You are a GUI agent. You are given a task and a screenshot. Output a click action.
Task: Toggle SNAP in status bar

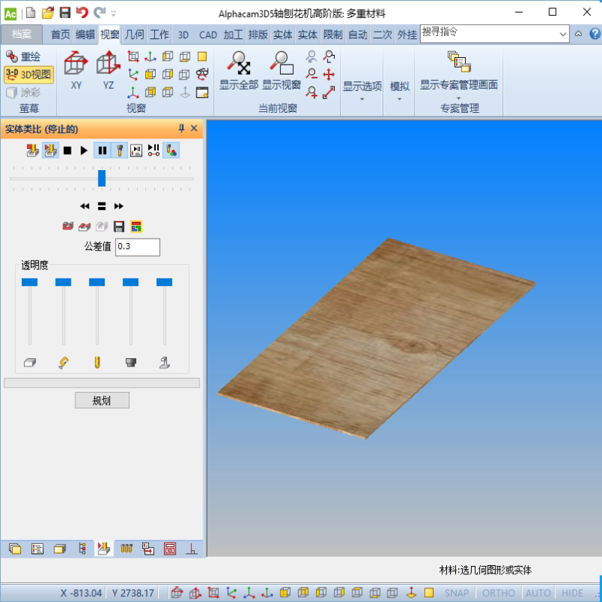point(457,593)
